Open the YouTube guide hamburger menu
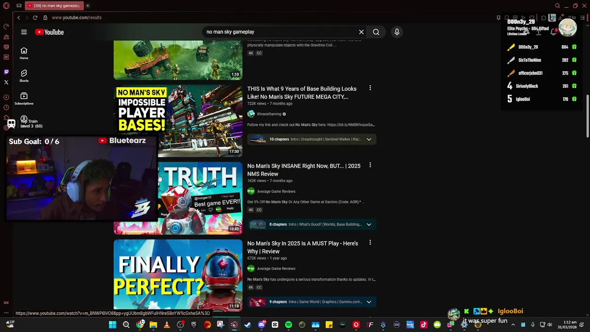The width and height of the screenshot is (590, 332). point(24,32)
